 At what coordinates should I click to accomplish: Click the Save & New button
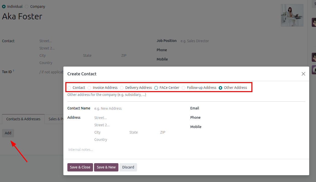106,167
